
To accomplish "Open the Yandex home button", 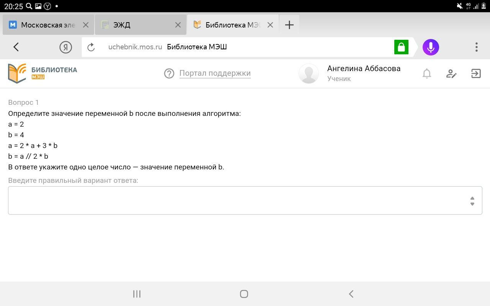I will [66, 47].
